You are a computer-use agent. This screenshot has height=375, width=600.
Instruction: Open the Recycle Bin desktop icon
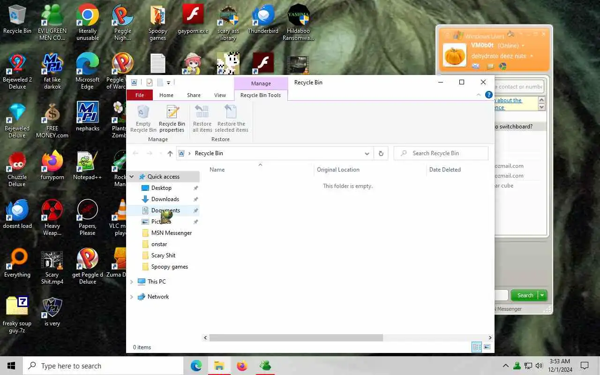pyautogui.click(x=17, y=20)
